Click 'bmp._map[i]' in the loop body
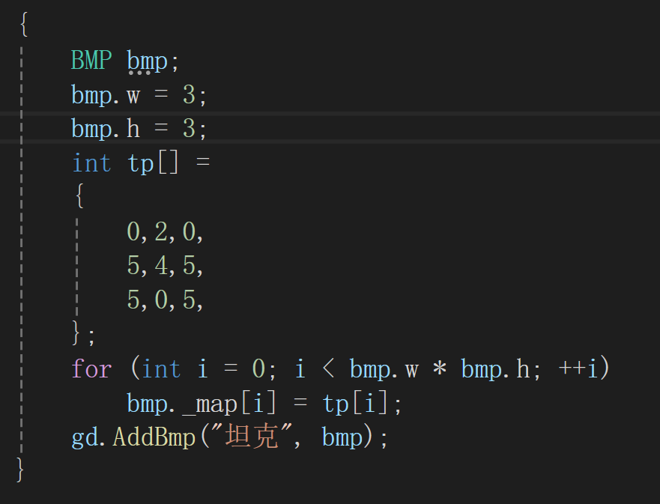This screenshot has height=504, width=660. [x=202, y=404]
